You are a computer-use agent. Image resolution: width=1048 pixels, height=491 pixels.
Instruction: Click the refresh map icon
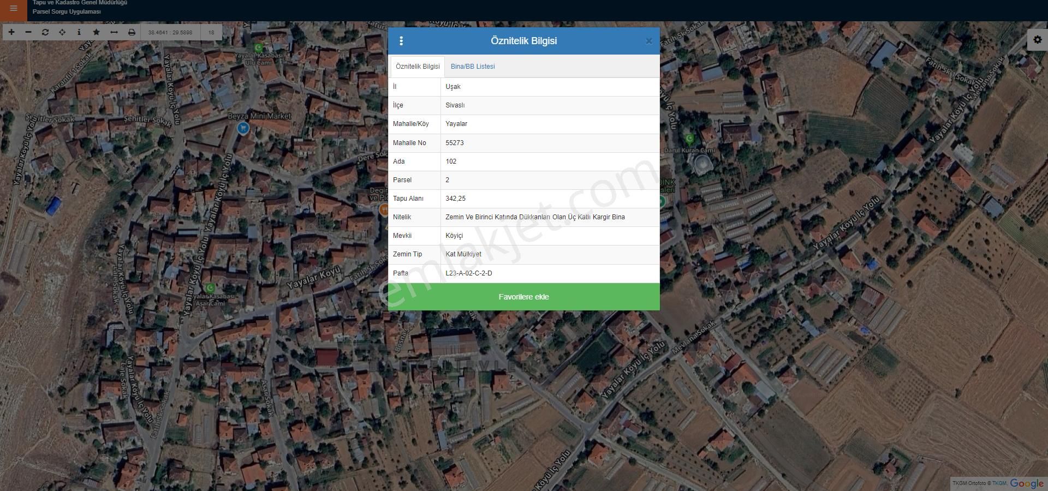click(45, 32)
